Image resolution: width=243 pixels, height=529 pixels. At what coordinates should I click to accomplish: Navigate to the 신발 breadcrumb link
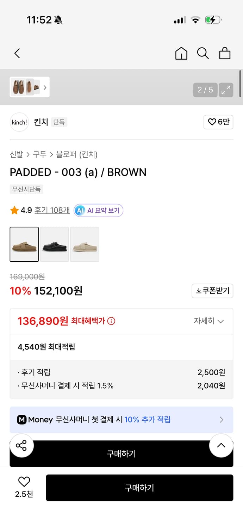pyautogui.click(x=15, y=154)
